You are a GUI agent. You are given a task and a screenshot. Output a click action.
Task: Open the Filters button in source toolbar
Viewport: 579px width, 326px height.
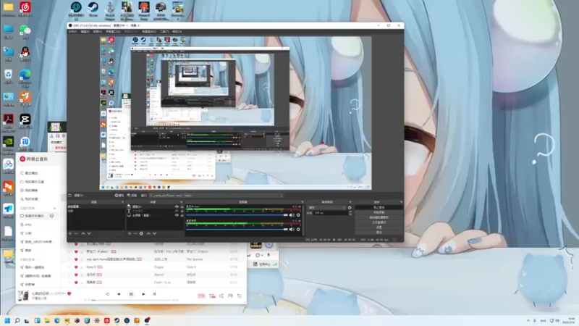point(132,195)
